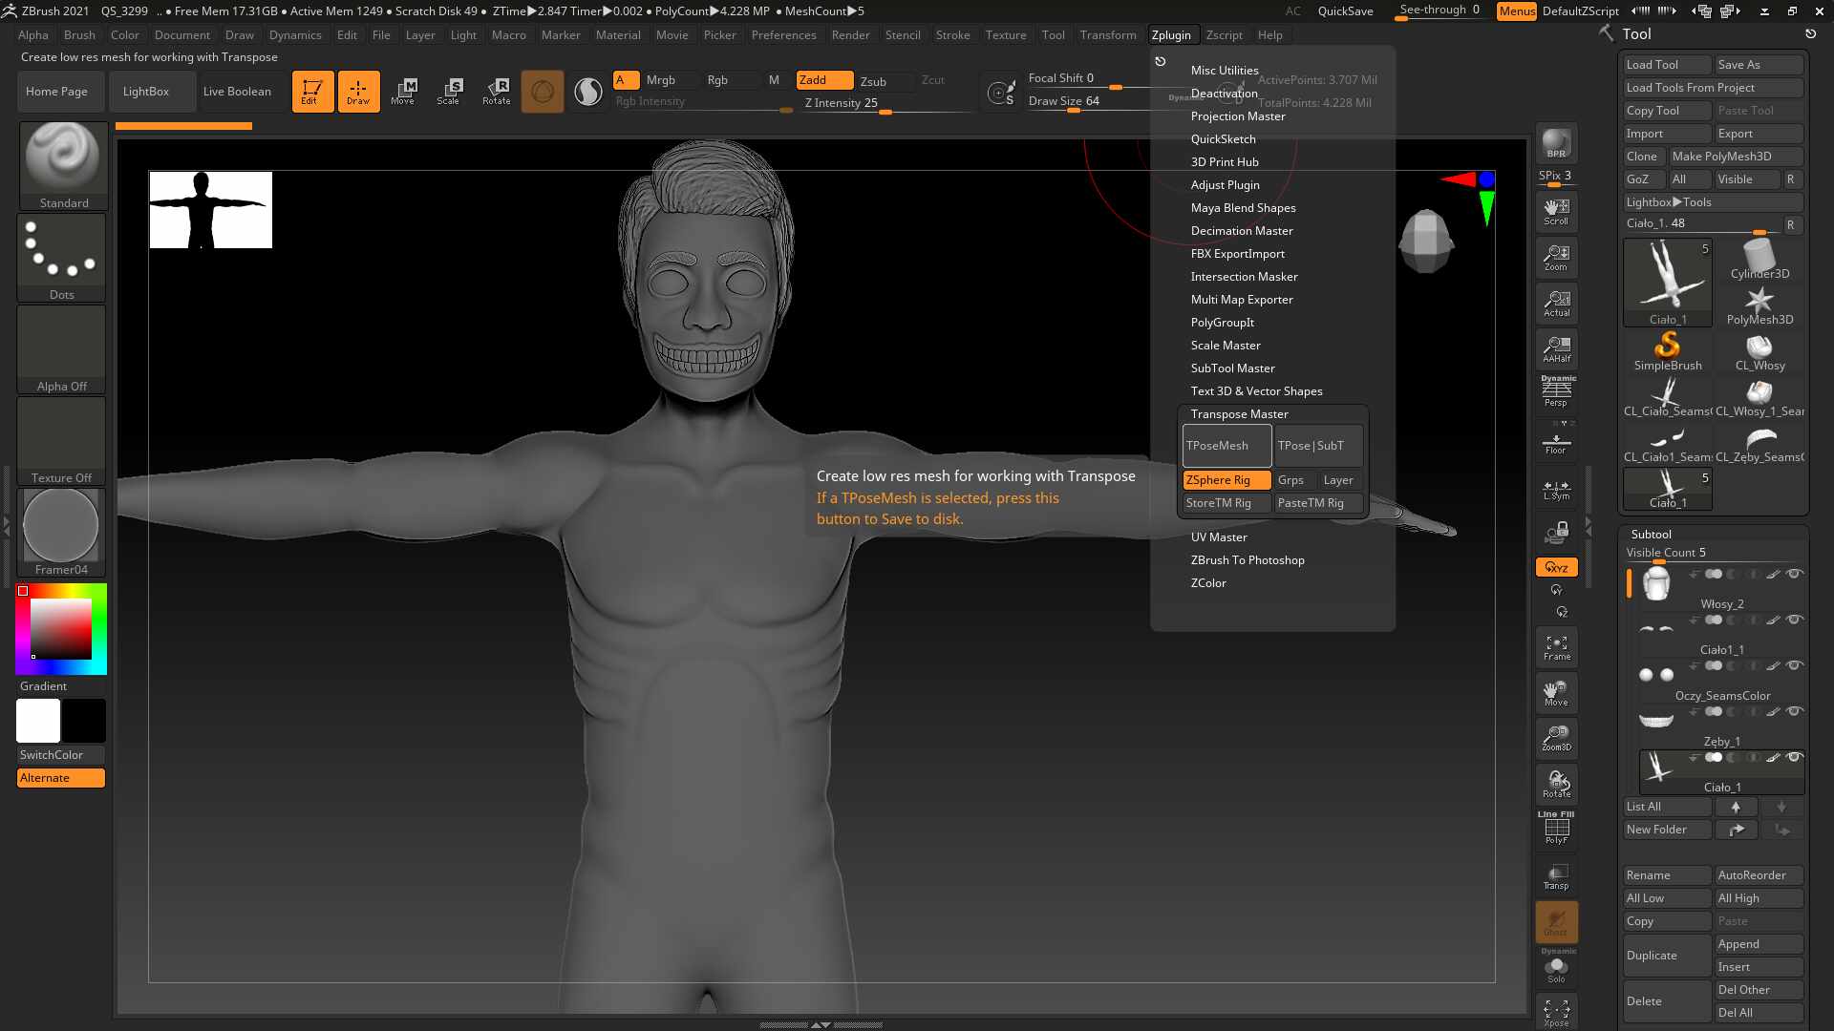Expand SubTool Master section
This screenshot has height=1031, width=1834.
tap(1232, 368)
